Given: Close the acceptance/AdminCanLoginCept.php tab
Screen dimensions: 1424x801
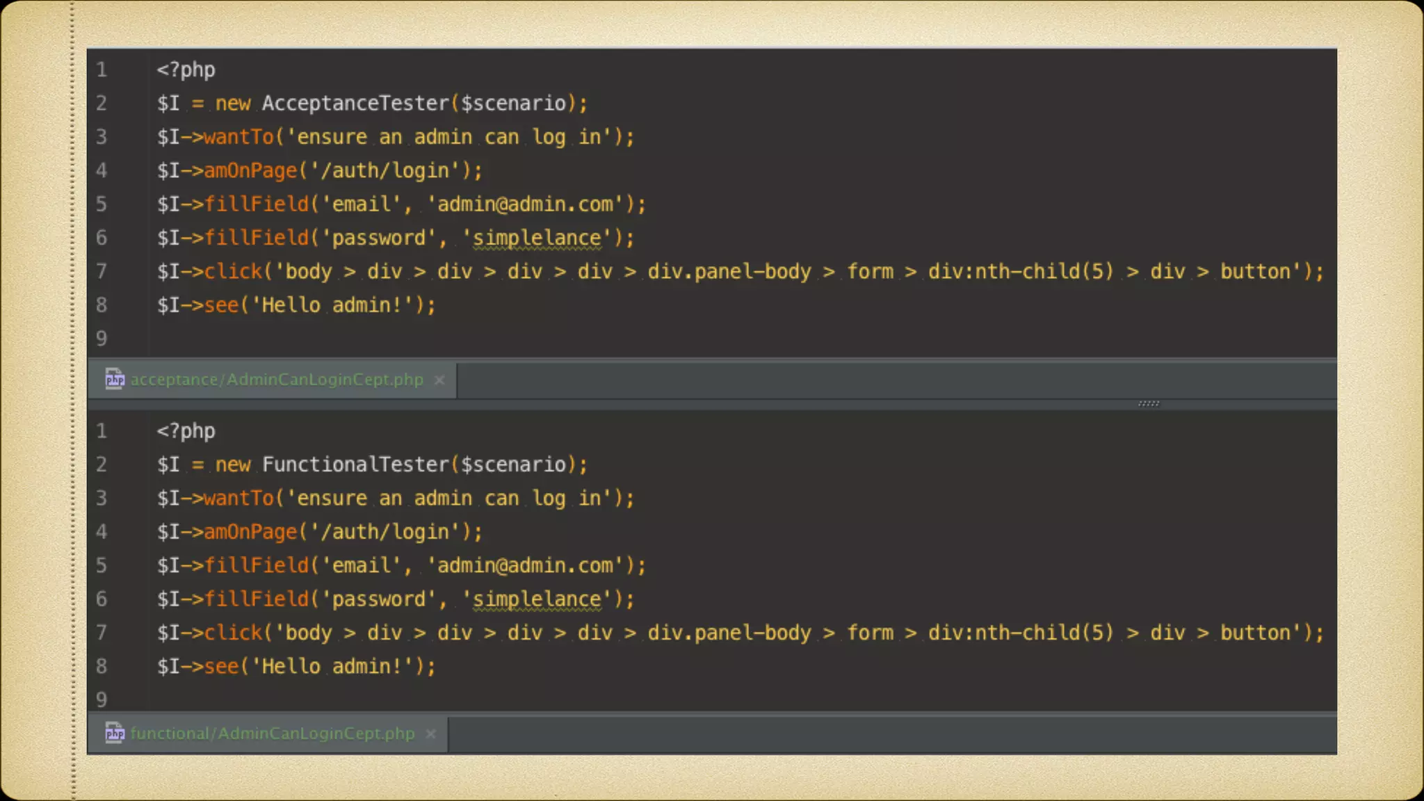Looking at the screenshot, I should click(x=439, y=380).
